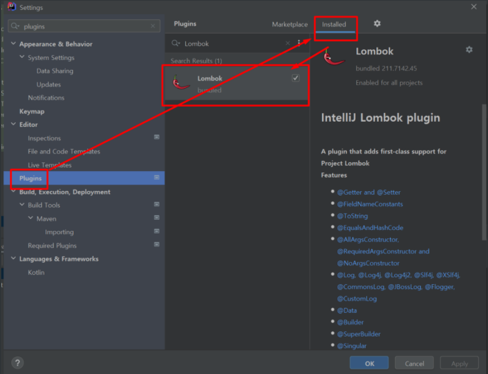The image size is (488, 374).
Task: Open plugin search options three-dot menu
Action: click(x=299, y=43)
